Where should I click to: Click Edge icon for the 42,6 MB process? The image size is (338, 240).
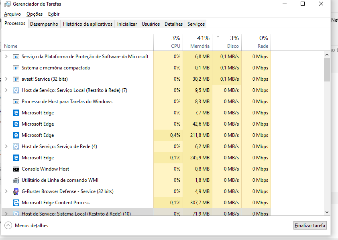[x=16, y=124]
